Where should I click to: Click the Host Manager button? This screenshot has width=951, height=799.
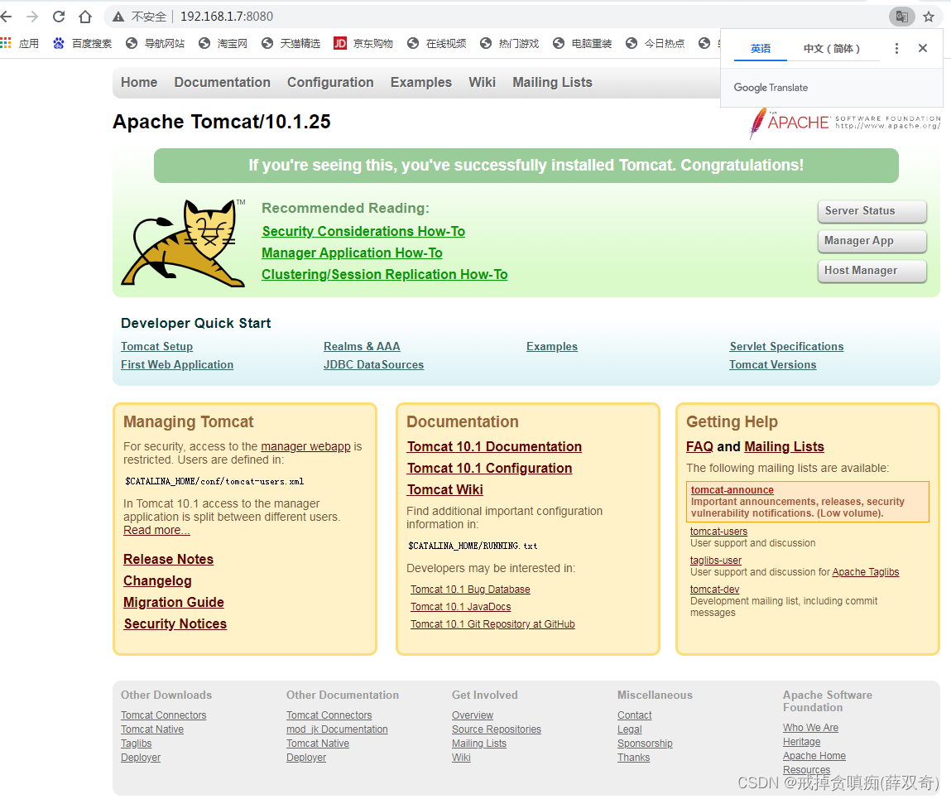[x=872, y=271]
